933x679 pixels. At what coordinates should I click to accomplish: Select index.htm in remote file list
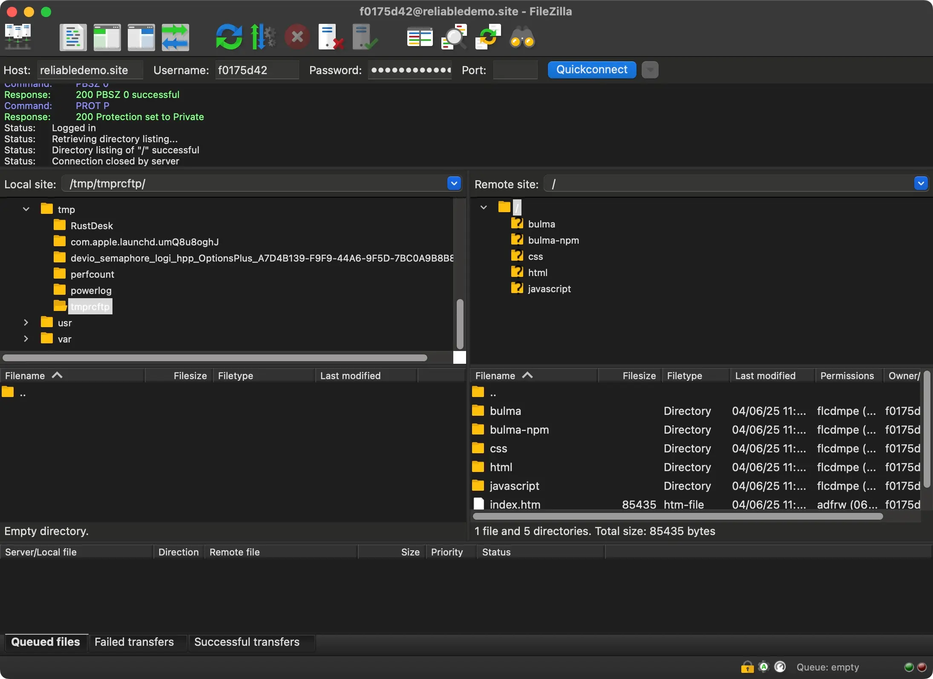point(515,505)
